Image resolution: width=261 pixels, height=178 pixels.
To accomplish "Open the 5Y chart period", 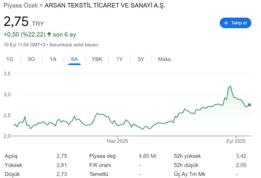I will pos(141,59).
